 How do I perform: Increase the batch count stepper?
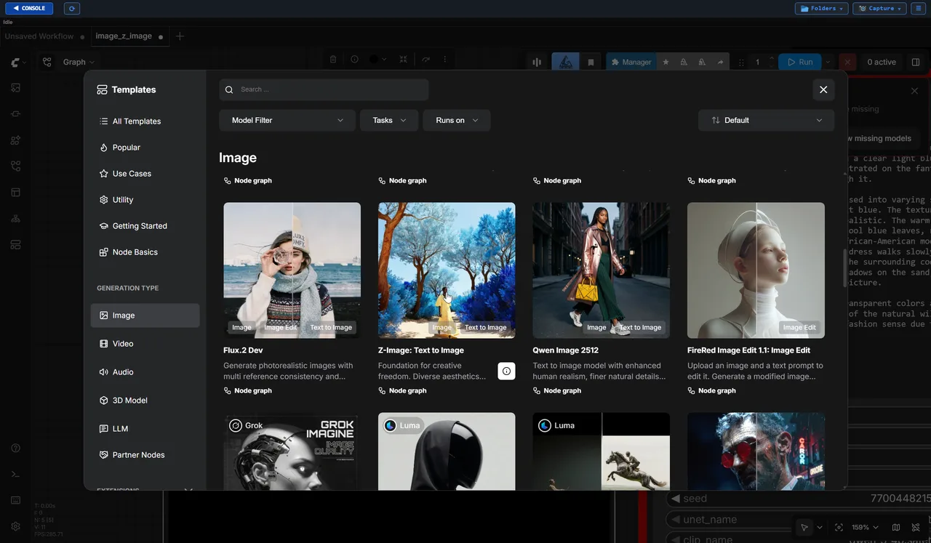[771, 60]
